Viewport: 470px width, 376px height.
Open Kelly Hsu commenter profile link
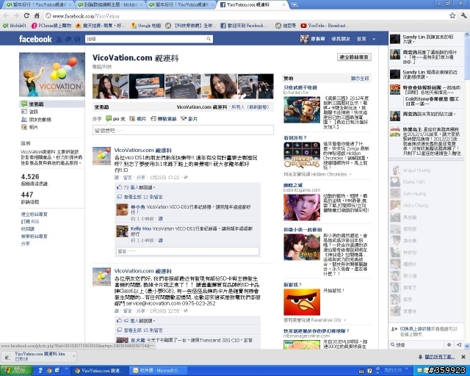[x=140, y=228]
